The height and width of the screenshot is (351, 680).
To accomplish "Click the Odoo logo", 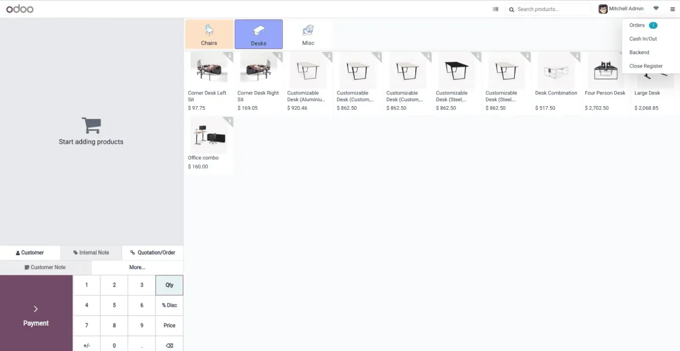I will (x=20, y=9).
